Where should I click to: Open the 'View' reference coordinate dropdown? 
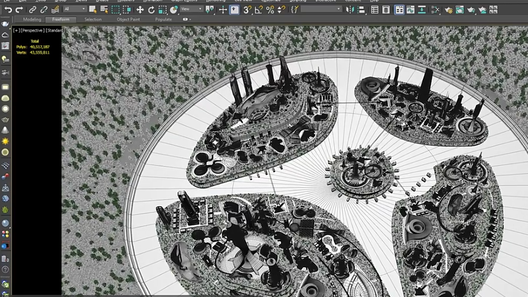191,9
